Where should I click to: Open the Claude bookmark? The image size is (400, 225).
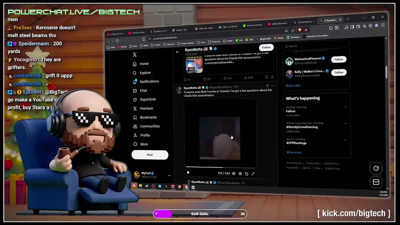[278, 38]
